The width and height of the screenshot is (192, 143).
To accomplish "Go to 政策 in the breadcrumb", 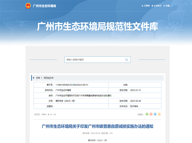I will click(38, 78).
